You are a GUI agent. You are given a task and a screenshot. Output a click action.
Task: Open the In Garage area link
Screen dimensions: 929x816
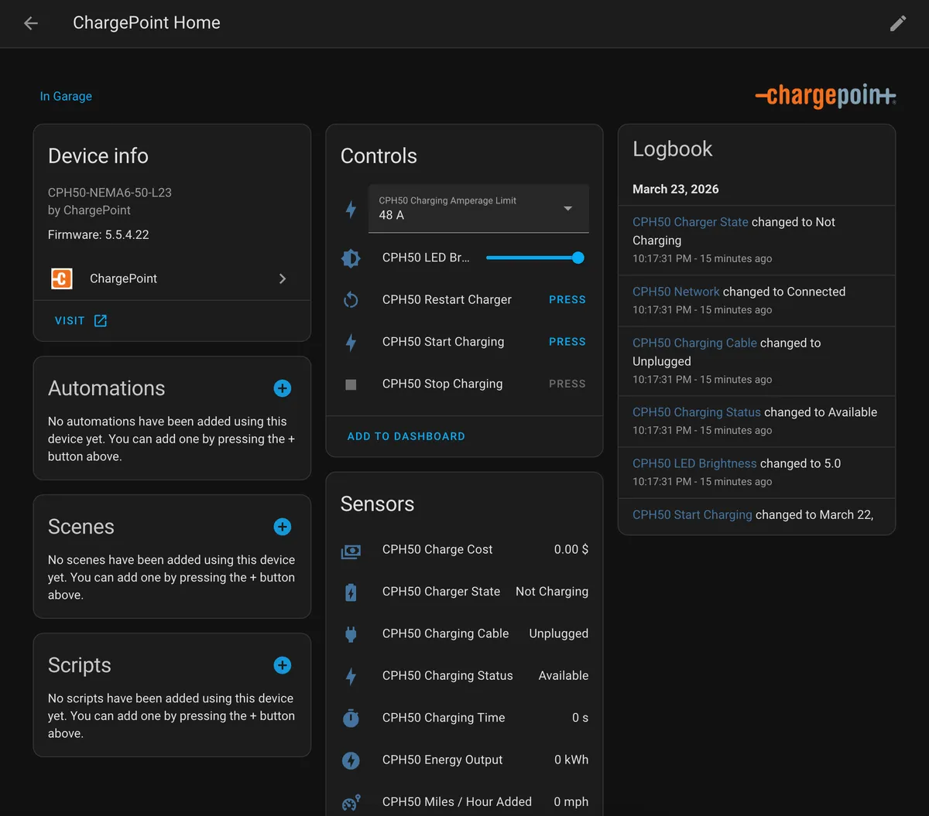click(66, 96)
